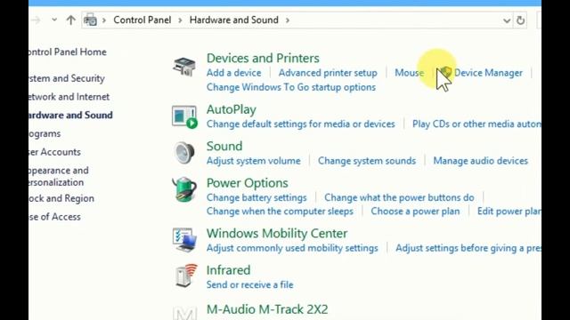Adjust settings before giving a presentation
The width and height of the screenshot is (570, 320).
(x=468, y=248)
